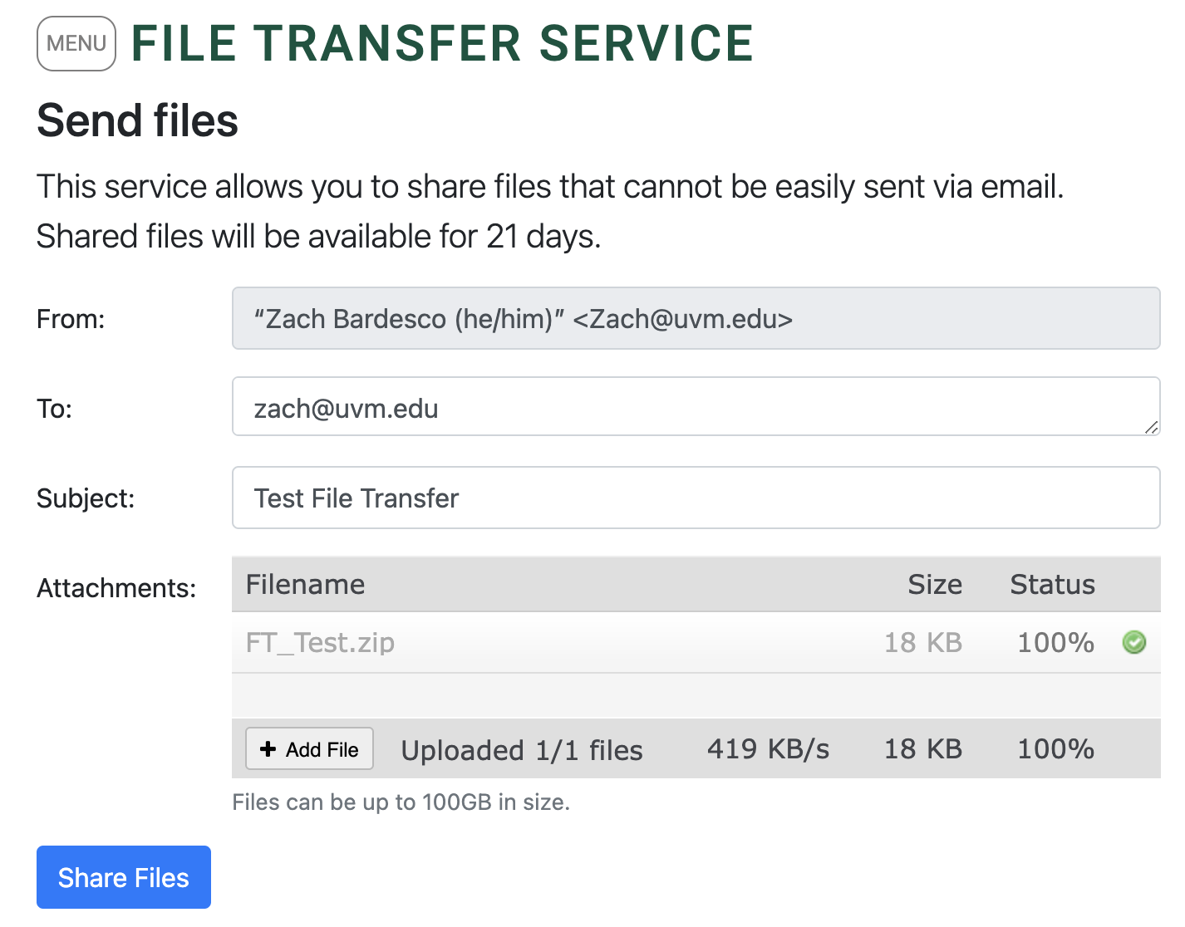
Task: Click the Uploaded 1/1 files text
Action: coord(522,750)
